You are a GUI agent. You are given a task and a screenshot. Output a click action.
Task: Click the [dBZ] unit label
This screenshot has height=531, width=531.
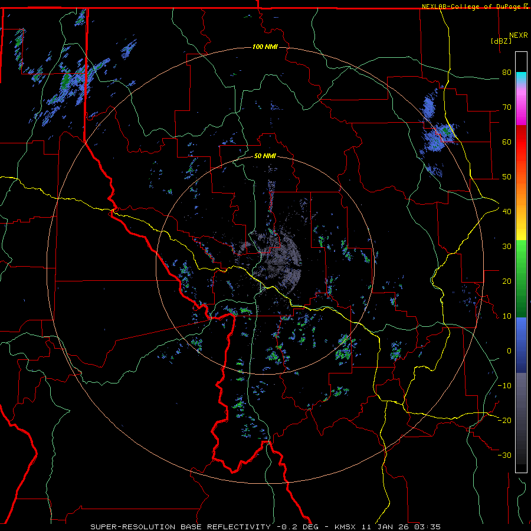pos(501,41)
